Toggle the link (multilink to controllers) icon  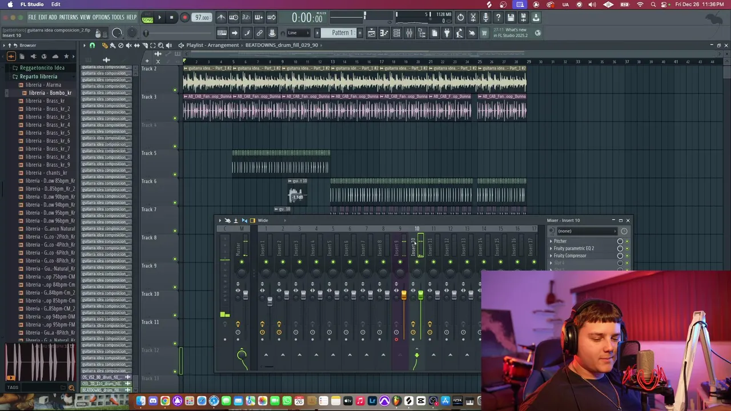coord(259,33)
